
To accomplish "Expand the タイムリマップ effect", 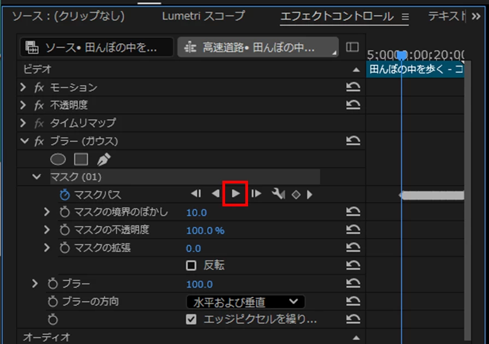I will (x=23, y=123).
